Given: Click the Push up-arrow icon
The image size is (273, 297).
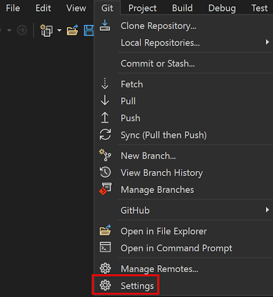Looking at the screenshot, I should (x=105, y=118).
